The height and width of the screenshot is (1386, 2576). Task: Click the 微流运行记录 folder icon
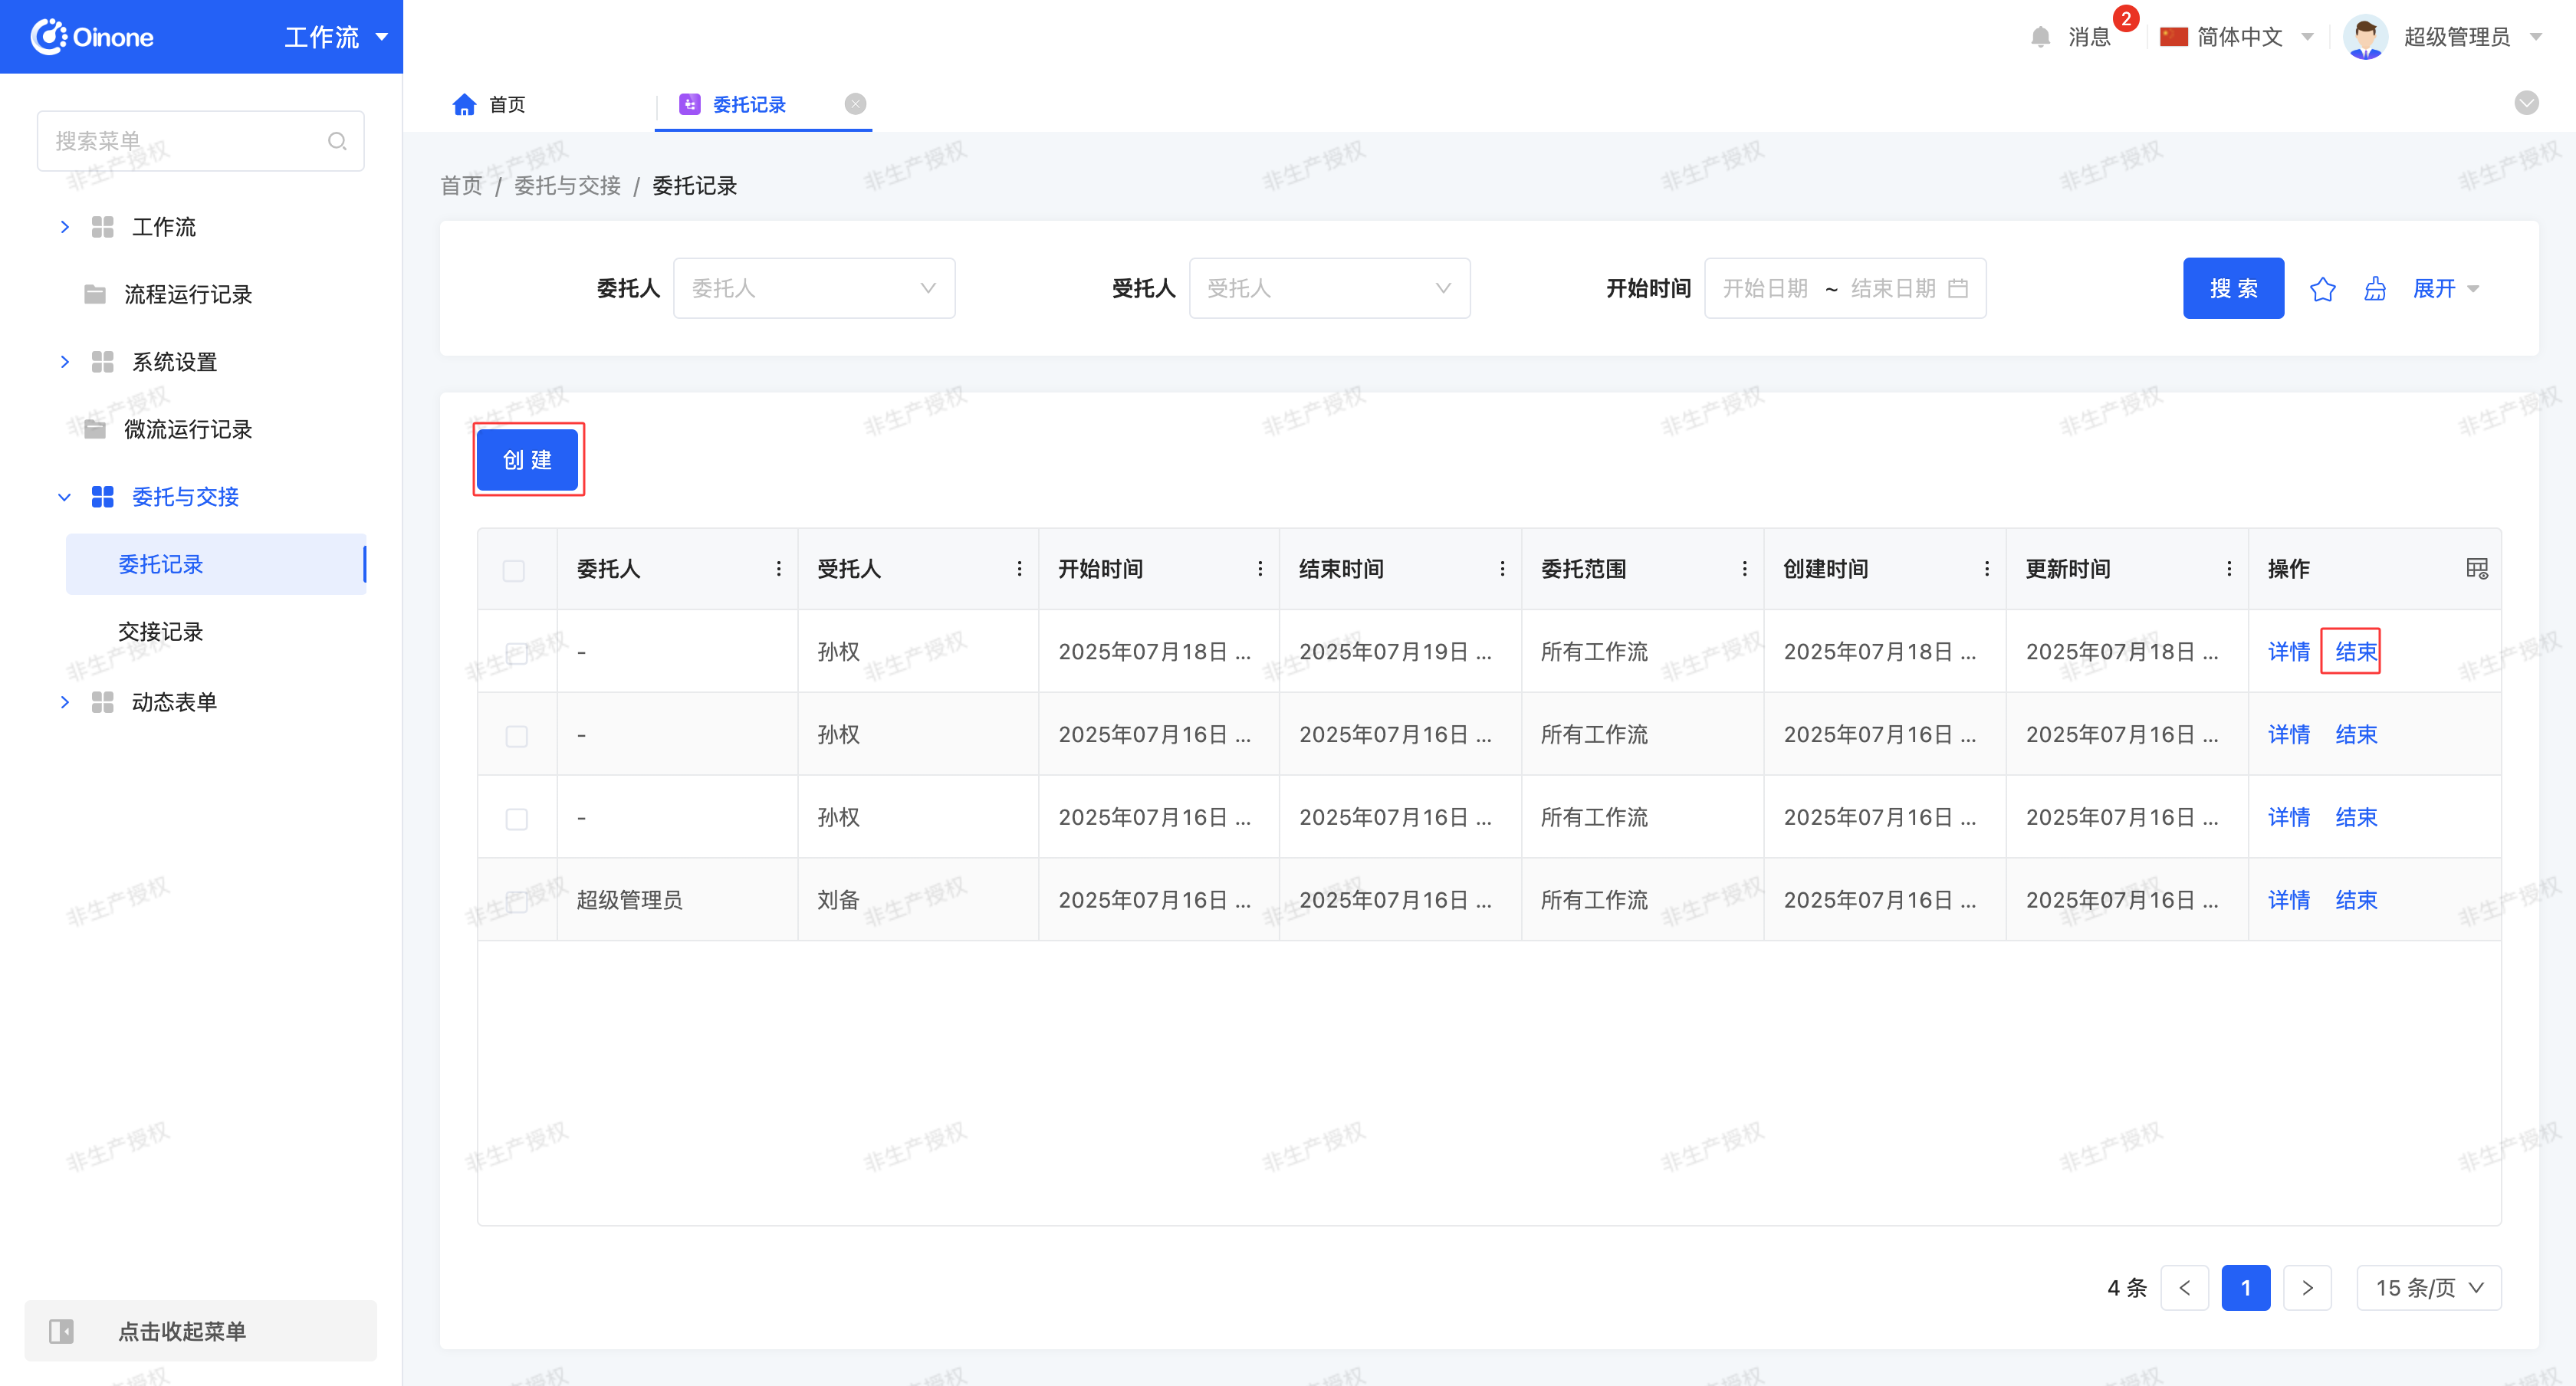pyautogui.click(x=95, y=429)
